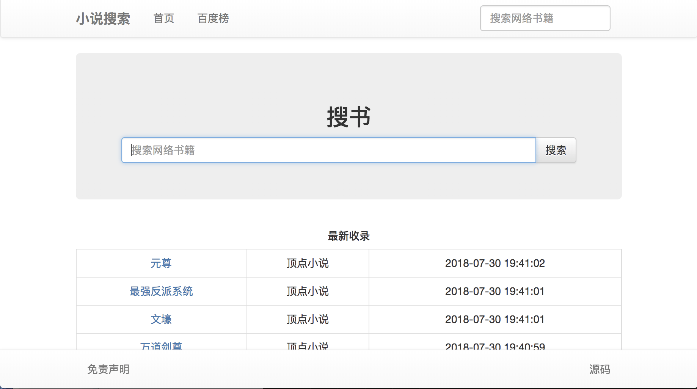The image size is (697, 389).
Task: Open the 首页 menu item
Action: pos(163,18)
